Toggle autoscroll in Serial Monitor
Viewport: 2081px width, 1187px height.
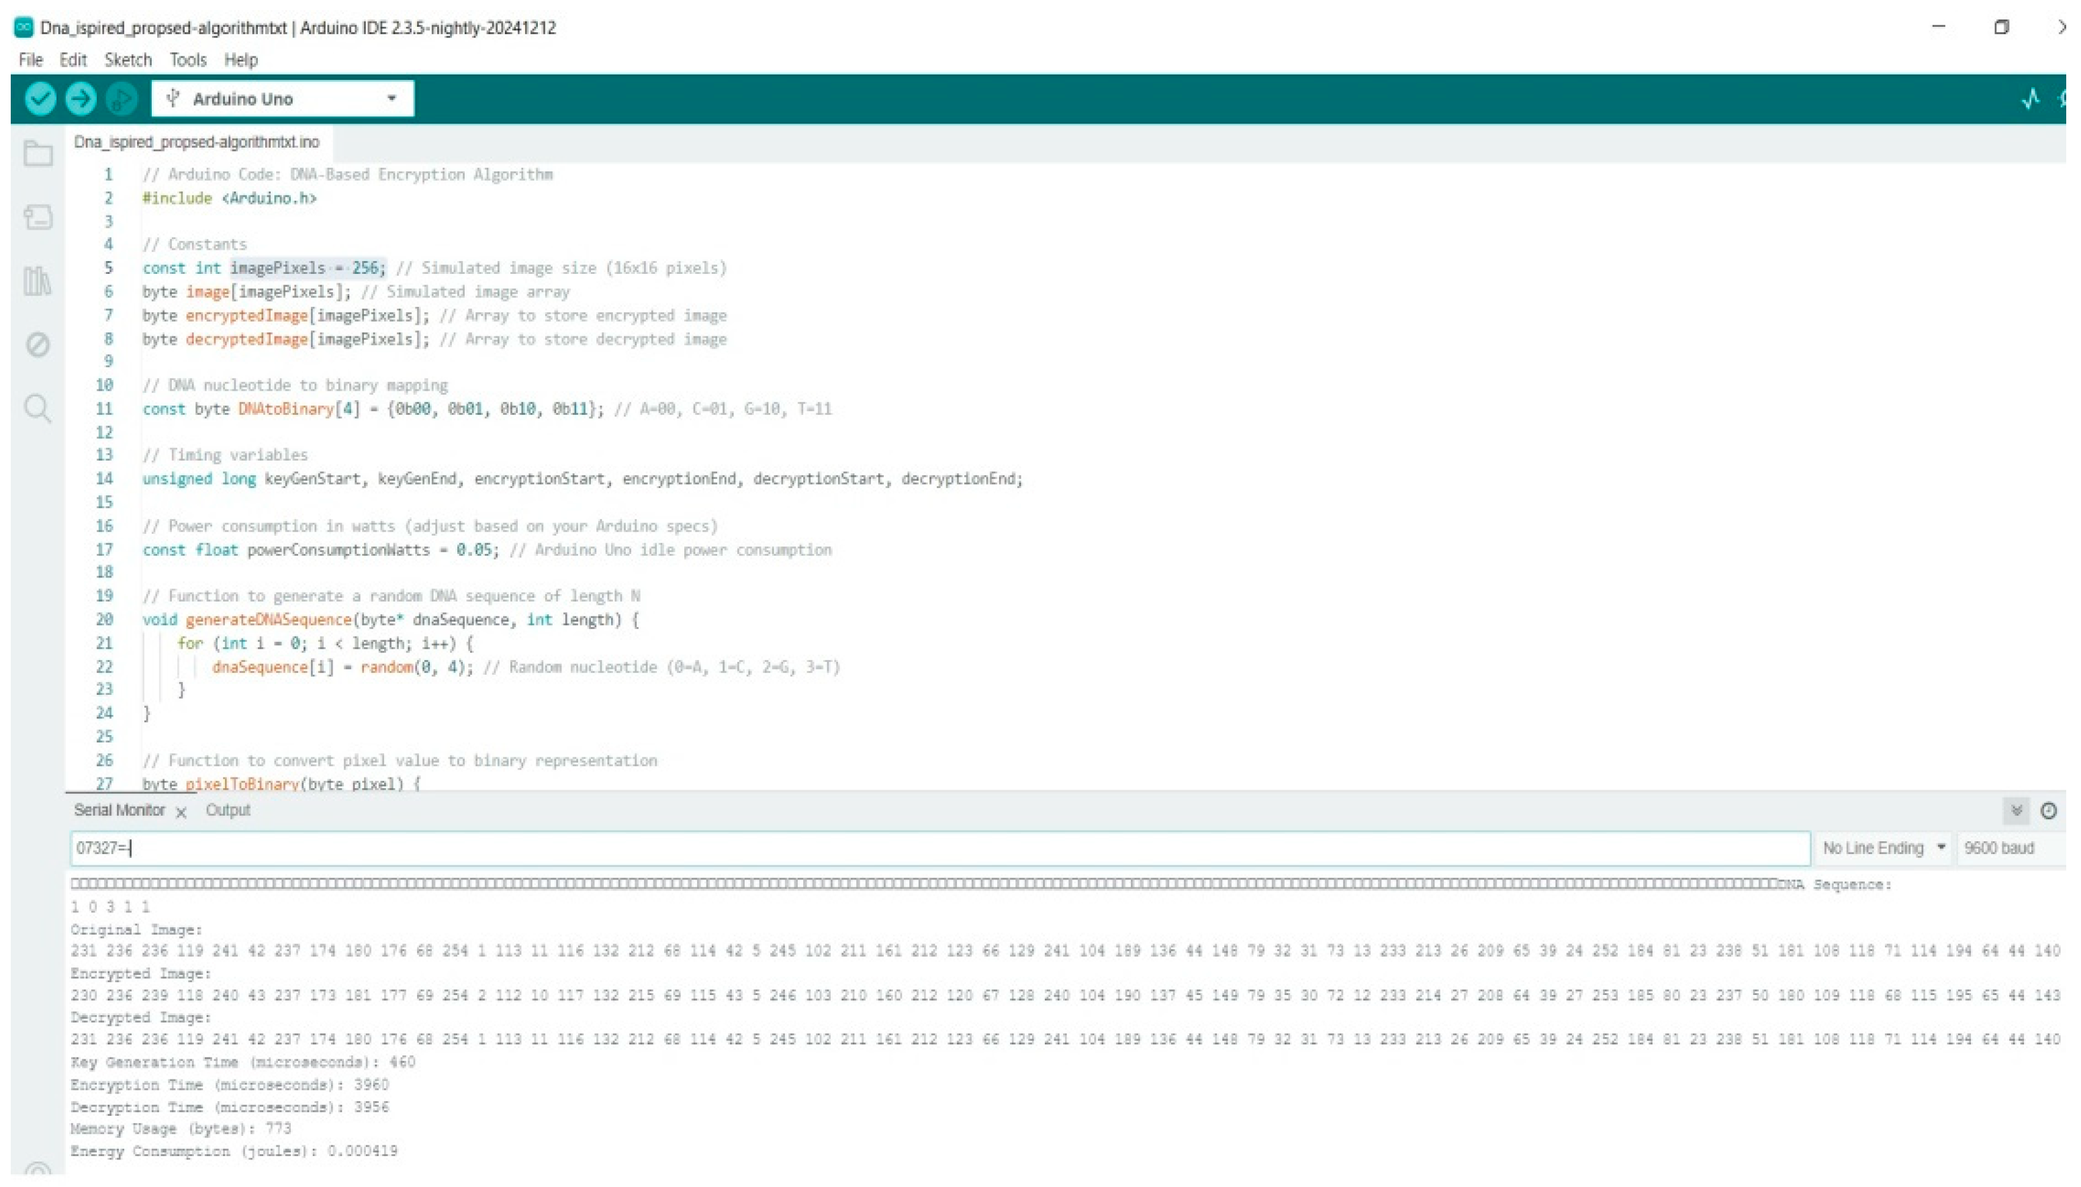tap(2016, 810)
